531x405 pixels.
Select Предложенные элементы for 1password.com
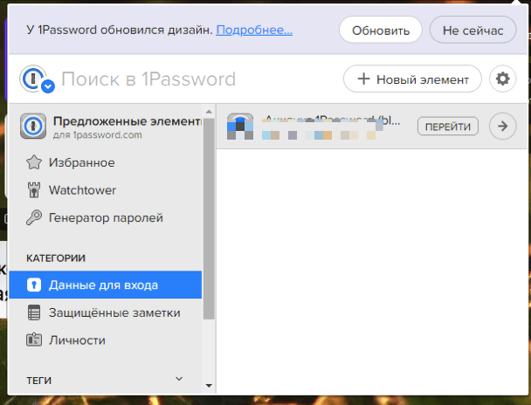click(x=106, y=127)
